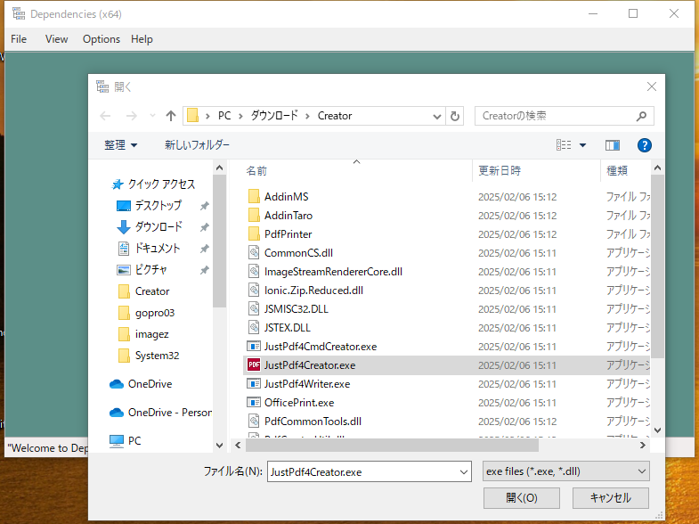Select PdfCommonTools.dll file icon
Viewport: 699px width, 524px height.
point(254,422)
